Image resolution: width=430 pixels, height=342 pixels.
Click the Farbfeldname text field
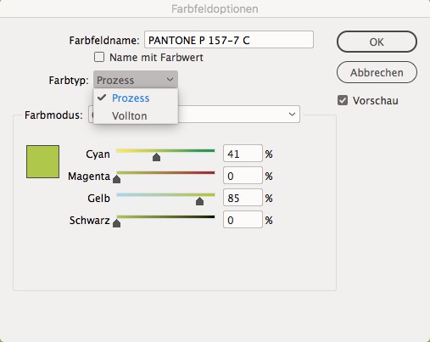(x=229, y=40)
